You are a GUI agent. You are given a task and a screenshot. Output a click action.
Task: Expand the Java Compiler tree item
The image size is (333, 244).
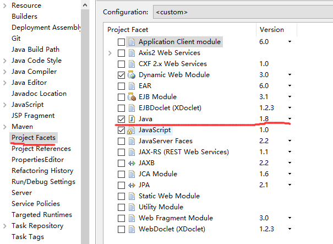point(5,72)
